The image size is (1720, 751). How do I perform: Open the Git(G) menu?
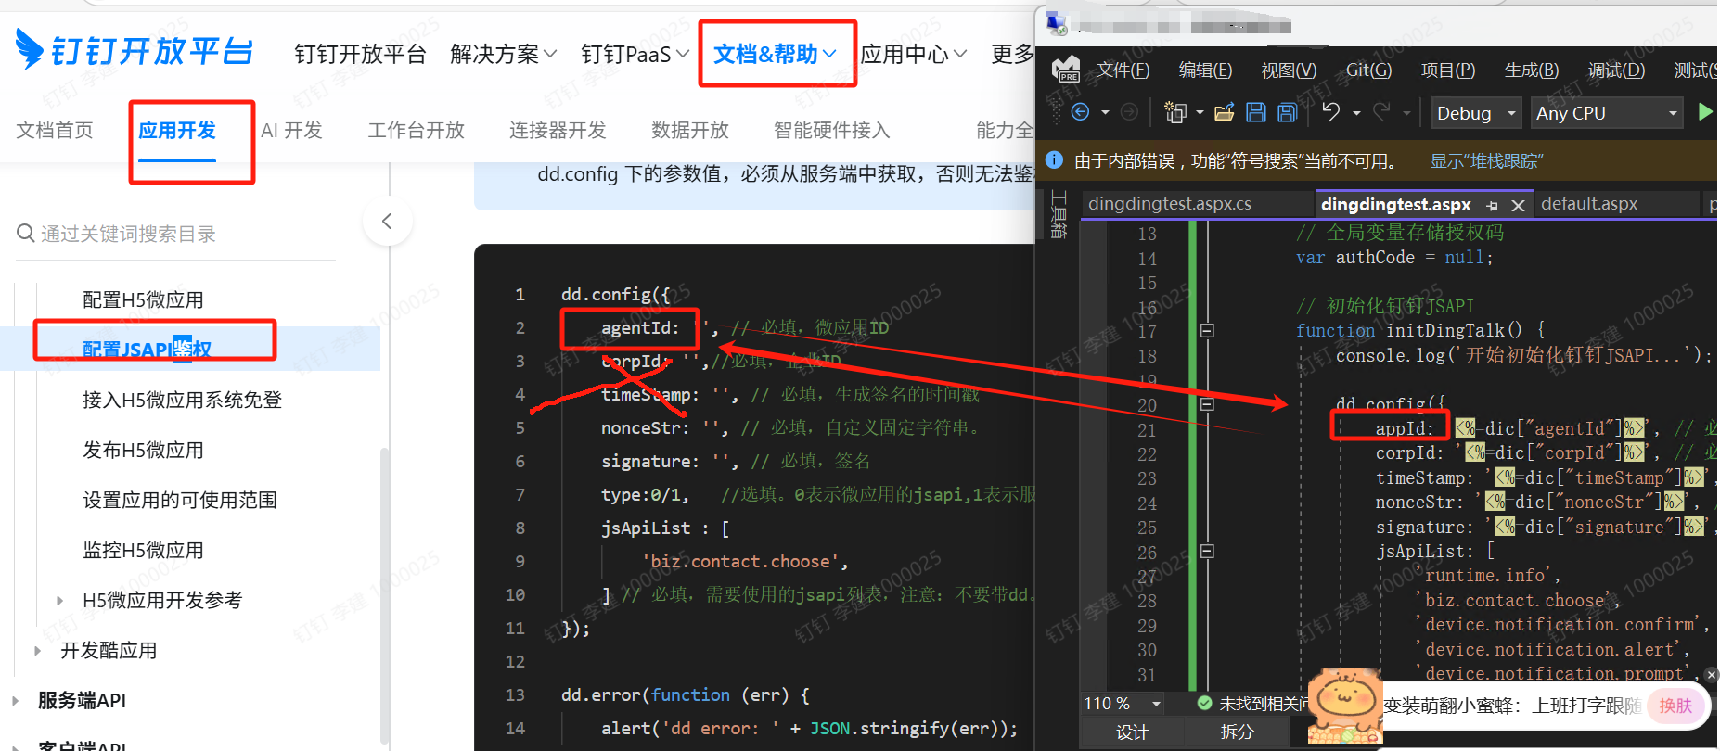point(1368,70)
